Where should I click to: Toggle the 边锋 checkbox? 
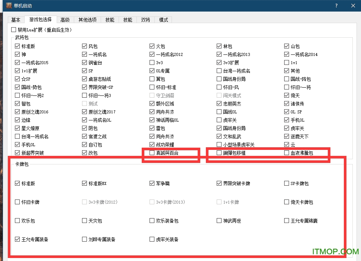(x=17, y=120)
